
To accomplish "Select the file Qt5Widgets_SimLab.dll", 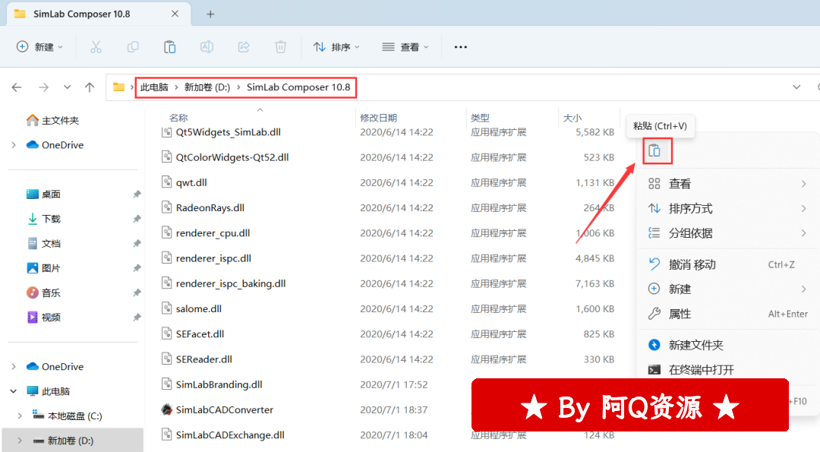I will pyautogui.click(x=228, y=132).
